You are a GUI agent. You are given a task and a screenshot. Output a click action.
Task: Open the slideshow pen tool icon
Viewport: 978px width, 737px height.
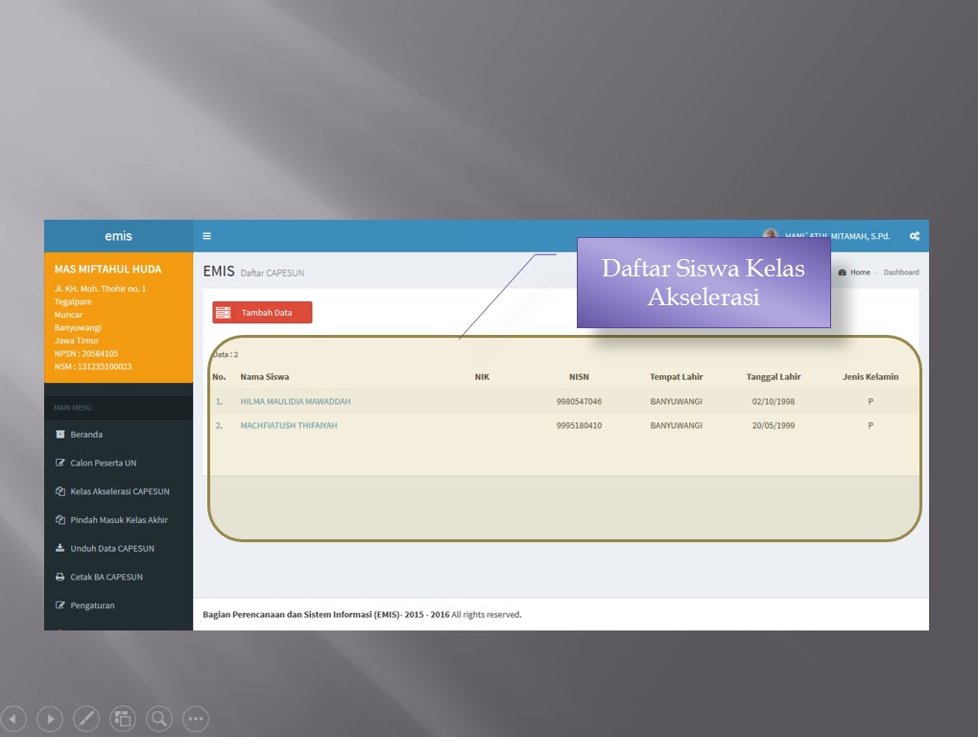click(x=86, y=719)
